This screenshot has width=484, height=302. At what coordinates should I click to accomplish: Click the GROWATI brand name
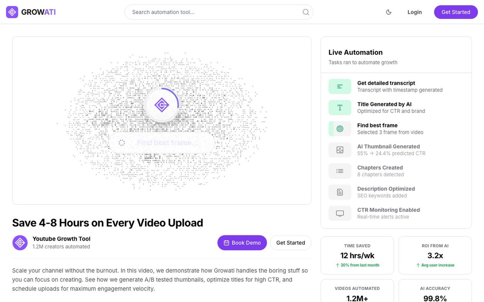coord(38,12)
